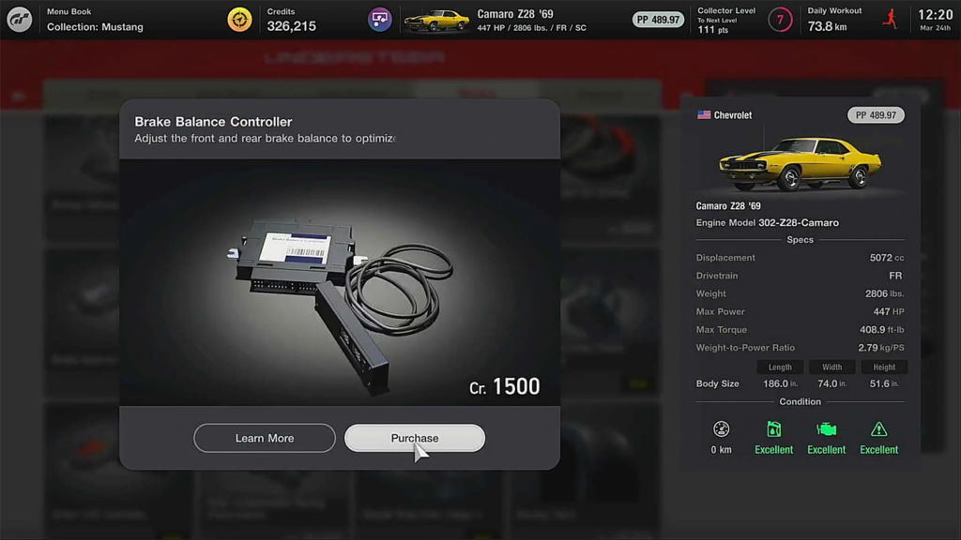This screenshot has width=961, height=540.
Task: Select the Camaro Z28 '69 header thumbnail
Action: [436, 21]
